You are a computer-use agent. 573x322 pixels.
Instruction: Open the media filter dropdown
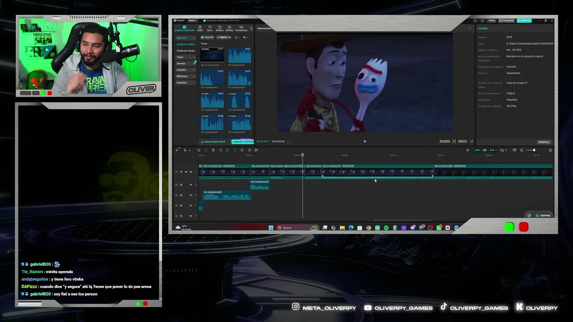click(245, 37)
